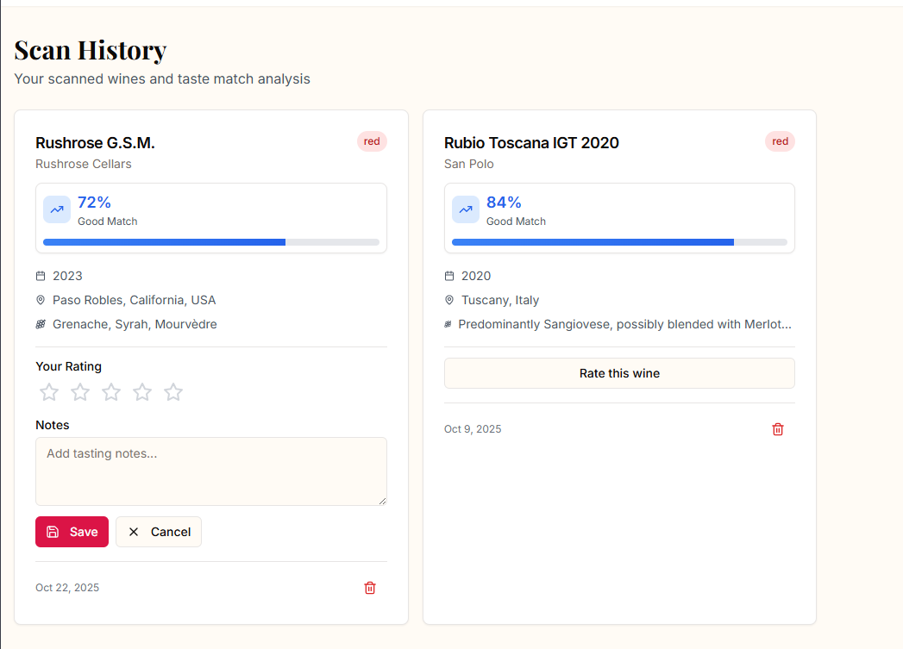Click the Scan History heading
The image size is (903, 649).
click(91, 51)
